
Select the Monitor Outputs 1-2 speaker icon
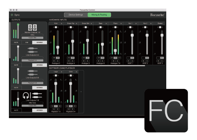tap(33, 27)
